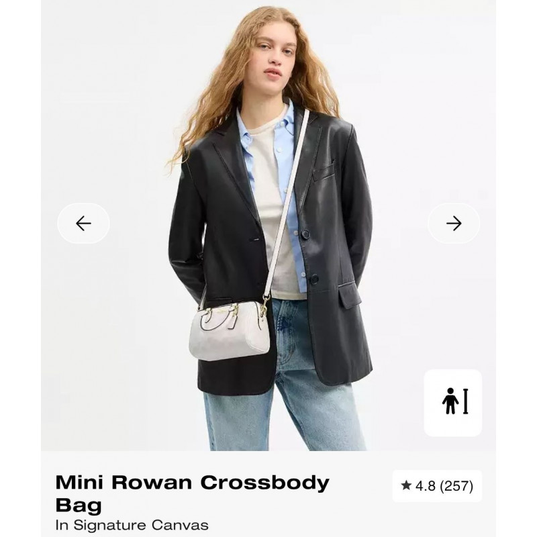Advance to the next product image arrow

[454, 224]
